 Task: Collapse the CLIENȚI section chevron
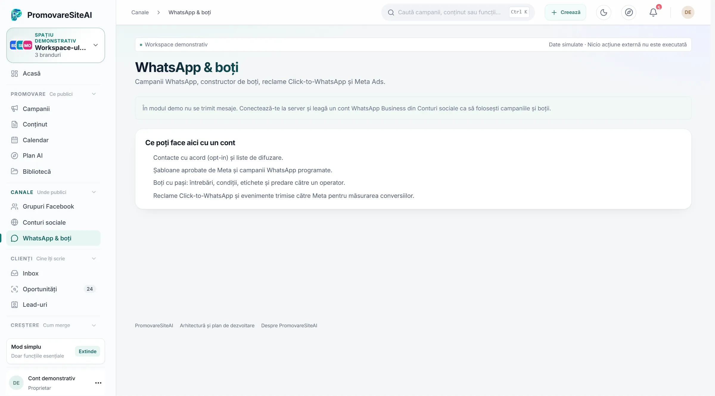[94, 259]
